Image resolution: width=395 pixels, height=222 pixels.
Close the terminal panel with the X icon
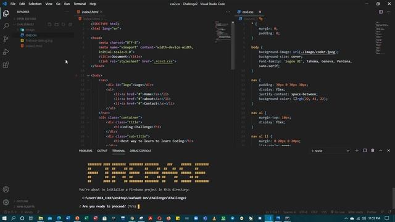click(x=388, y=150)
